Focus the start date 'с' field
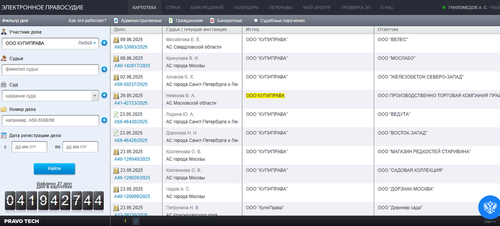The width and height of the screenshot is (500, 226). [x=29, y=147]
